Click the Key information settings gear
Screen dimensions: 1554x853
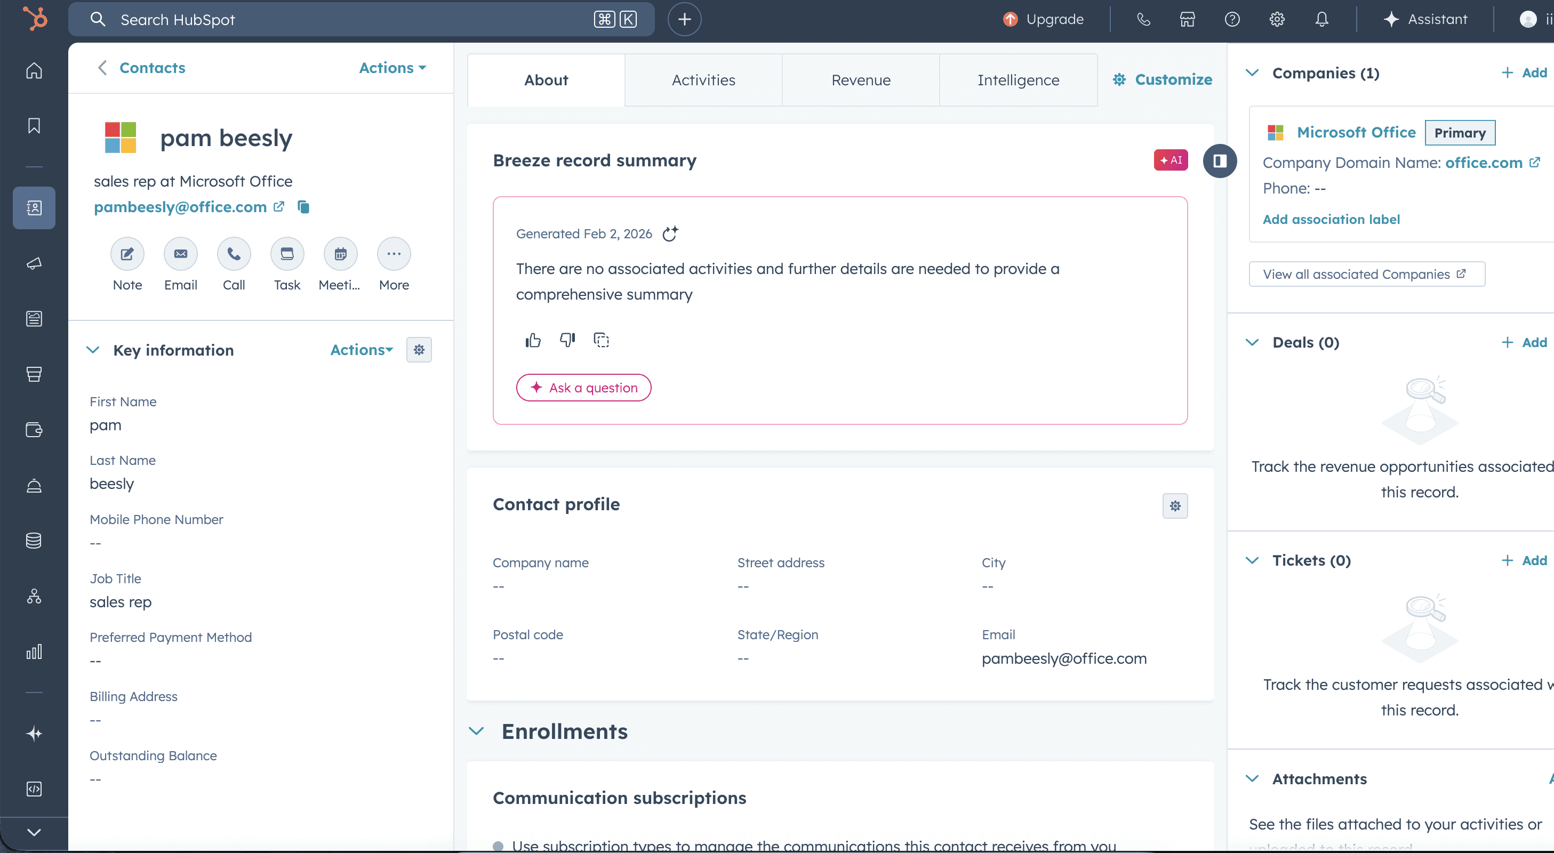coord(419,350)
